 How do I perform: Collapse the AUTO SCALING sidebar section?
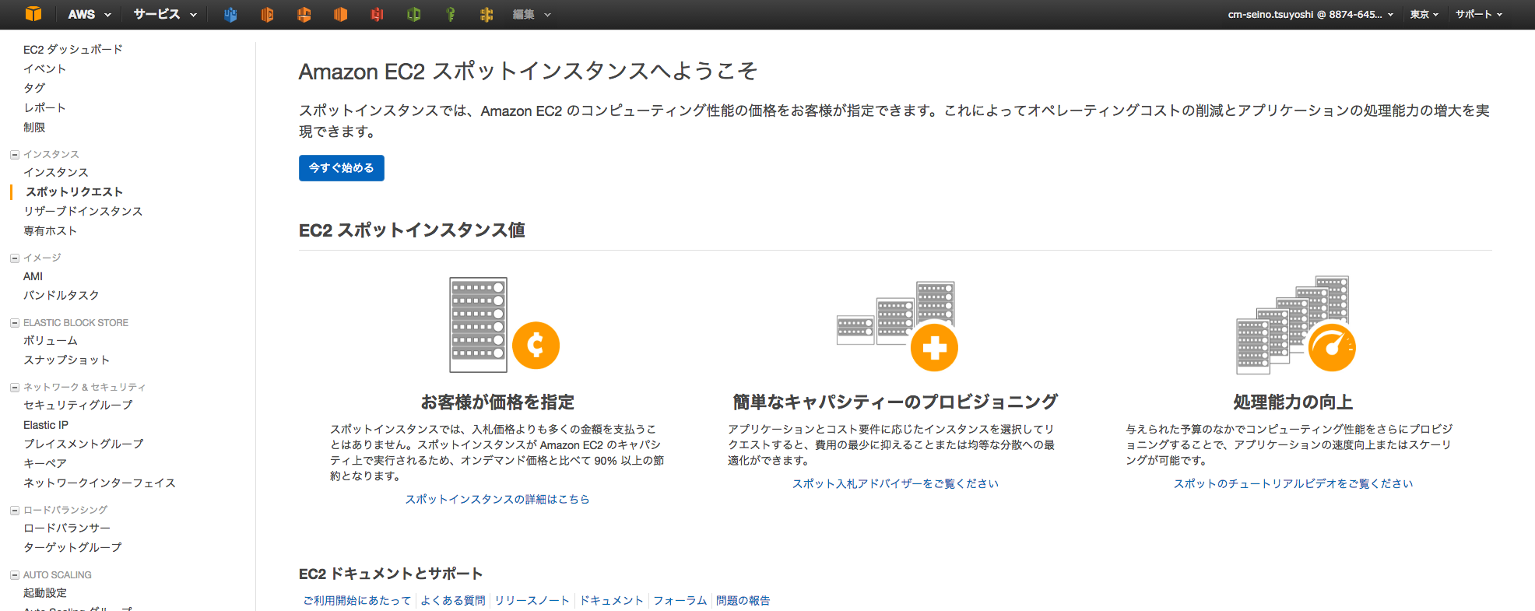[15, 575]
